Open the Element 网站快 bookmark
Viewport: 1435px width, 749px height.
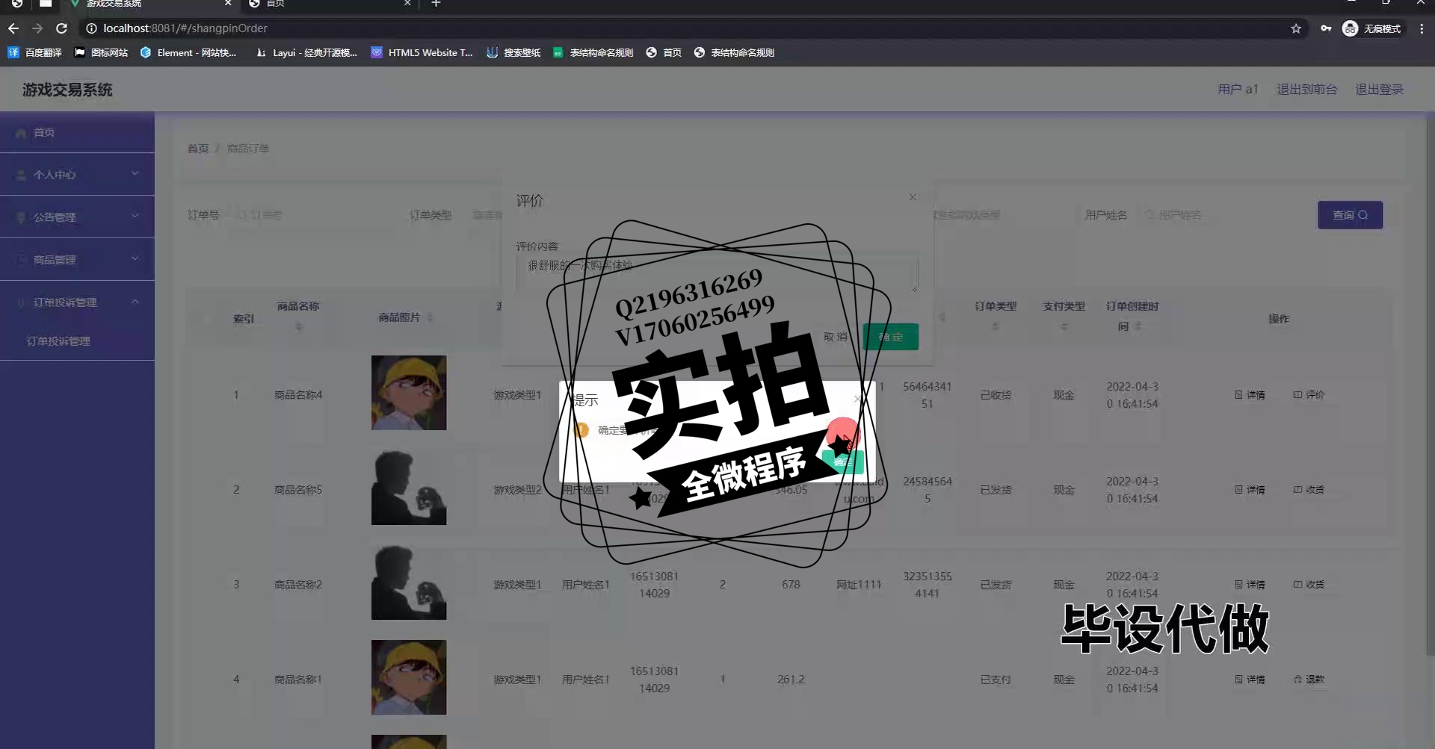coord(188,52)
